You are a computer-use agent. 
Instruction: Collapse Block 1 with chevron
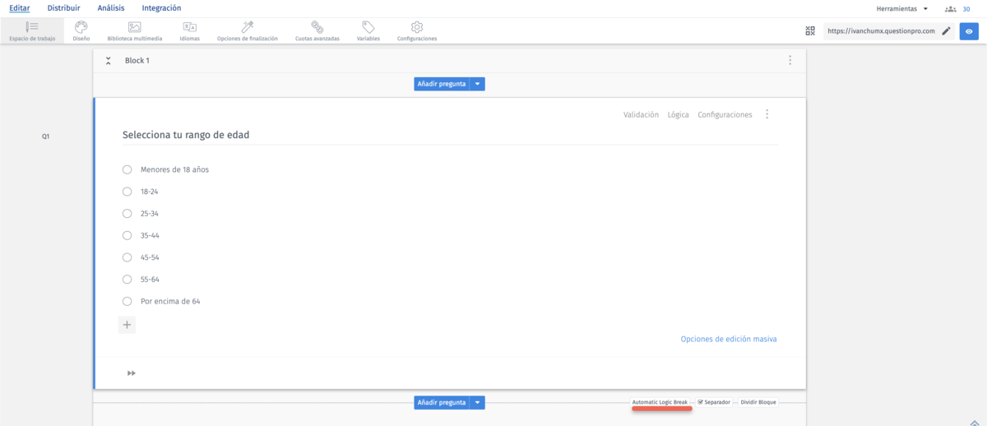pos(108,61)
